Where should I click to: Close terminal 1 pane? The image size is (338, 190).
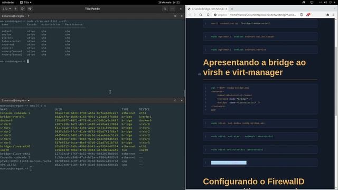[x=182, y=16]
